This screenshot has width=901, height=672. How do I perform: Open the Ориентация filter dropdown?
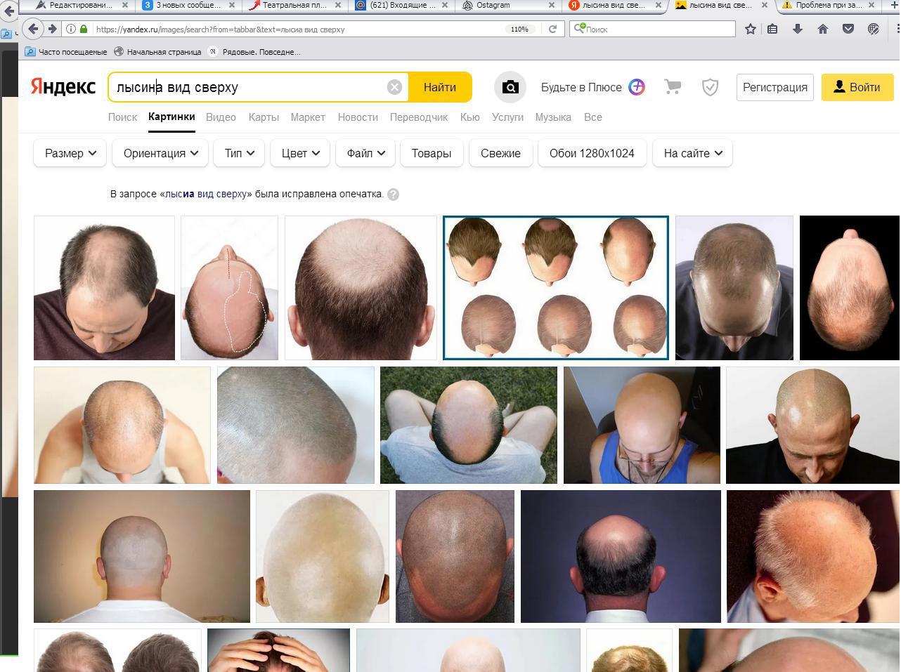(160, 153)
